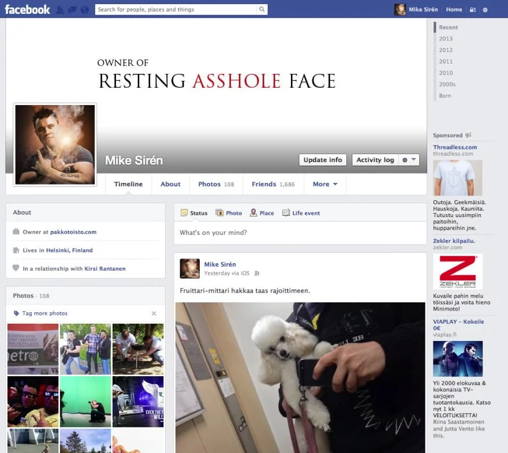508x453 pixels.
Task: Open the pakkotoisto.com link
Action: pyautogui.click(x=73, y=232)
